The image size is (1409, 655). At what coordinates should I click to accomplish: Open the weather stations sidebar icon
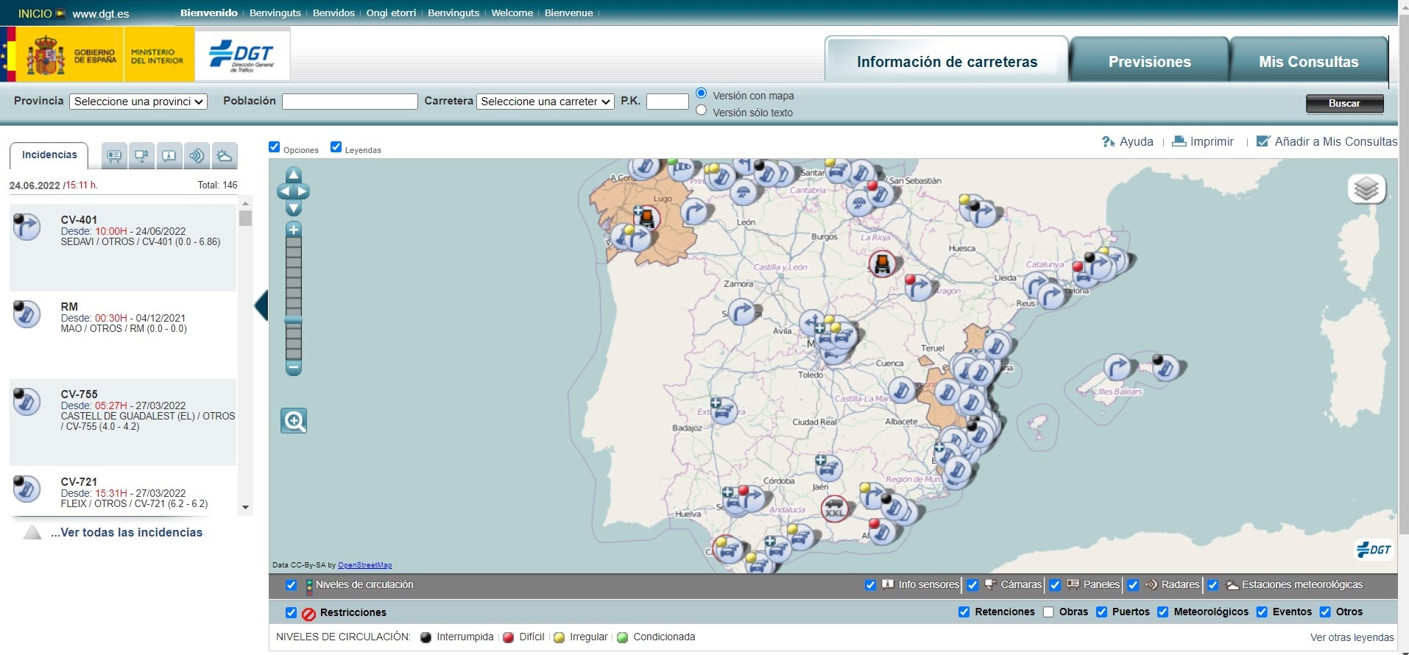tap(225, 155)
